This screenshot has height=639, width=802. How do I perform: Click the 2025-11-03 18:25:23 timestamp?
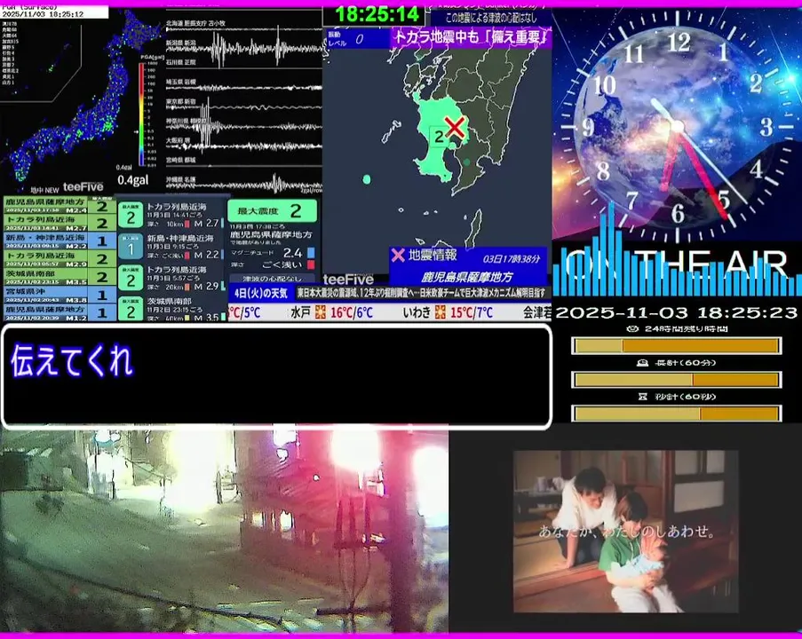click(676, 312)
